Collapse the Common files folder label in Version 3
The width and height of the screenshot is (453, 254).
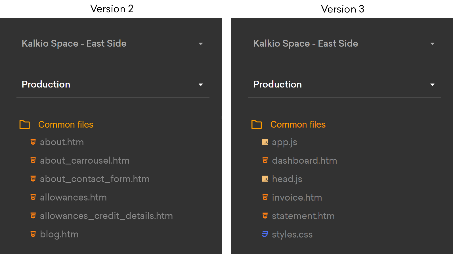(298, 124)
